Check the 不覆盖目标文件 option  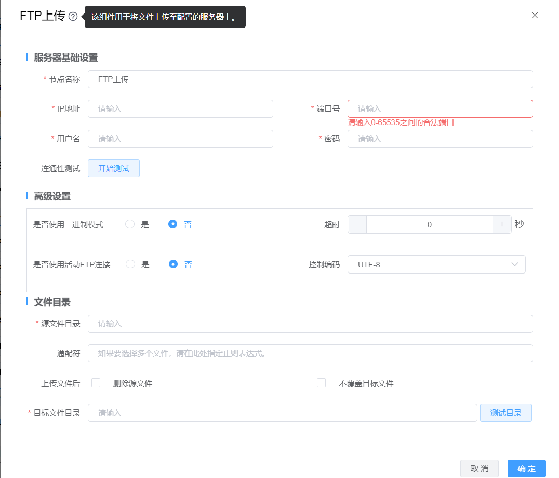pyautogui.click(x=321, y=383)
